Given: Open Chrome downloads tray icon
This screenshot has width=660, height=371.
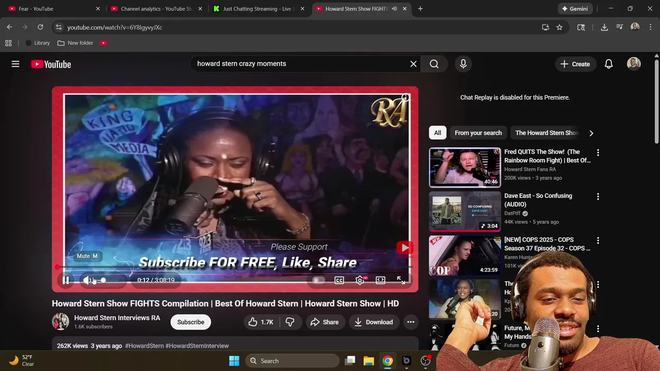Looking at the screenshot, I should point(604,27).
